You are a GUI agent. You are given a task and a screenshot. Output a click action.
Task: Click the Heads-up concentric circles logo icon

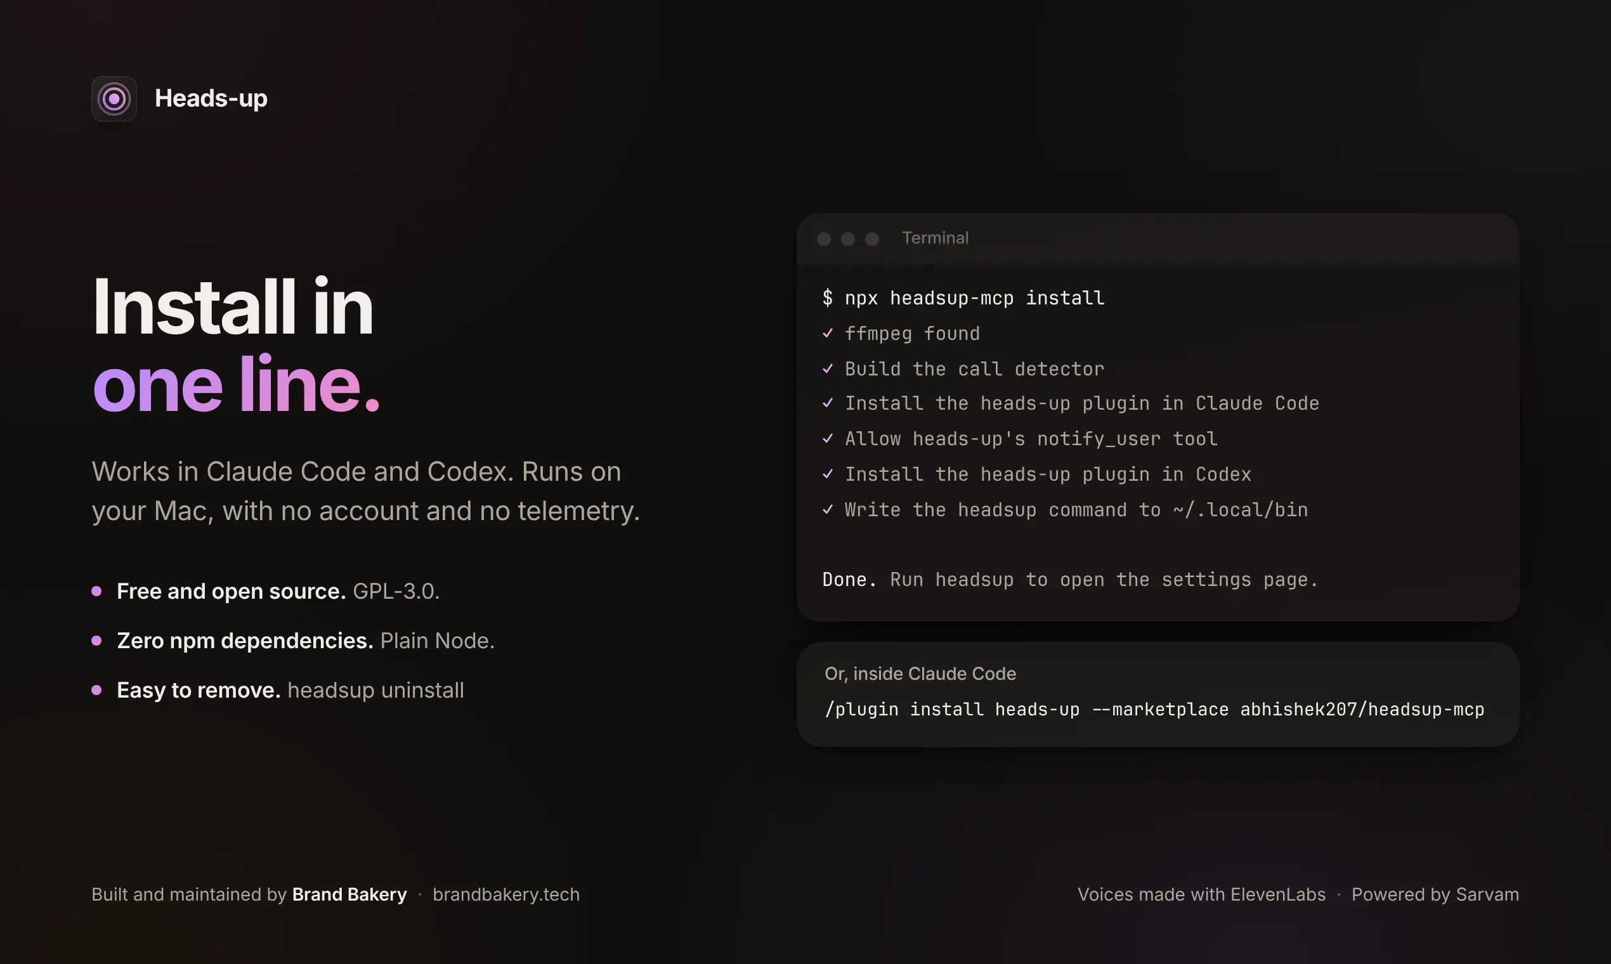[x=114, y=99]
